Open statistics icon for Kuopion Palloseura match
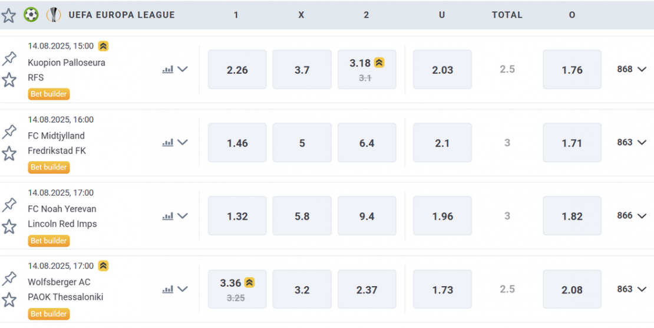654x328 pixels. point(168,70)
